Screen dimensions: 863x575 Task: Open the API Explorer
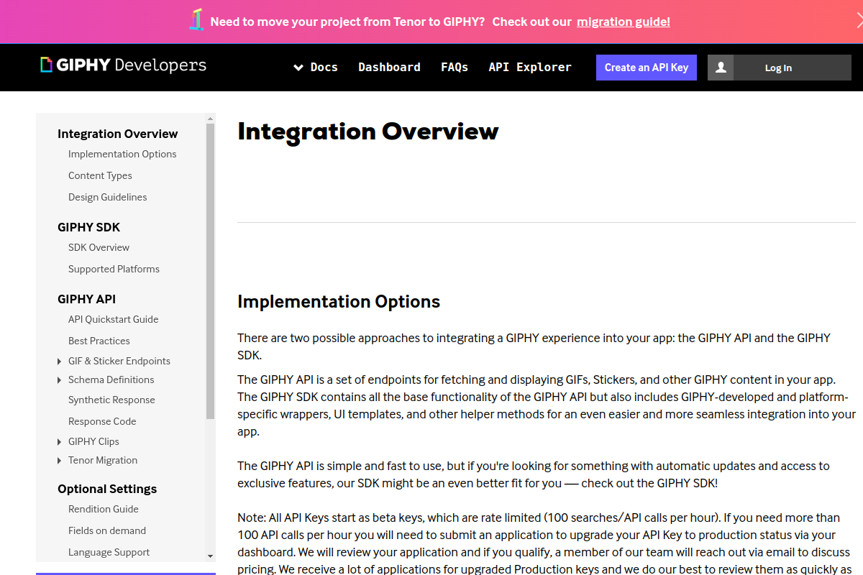pyautogui.click(x=530, y=68)
